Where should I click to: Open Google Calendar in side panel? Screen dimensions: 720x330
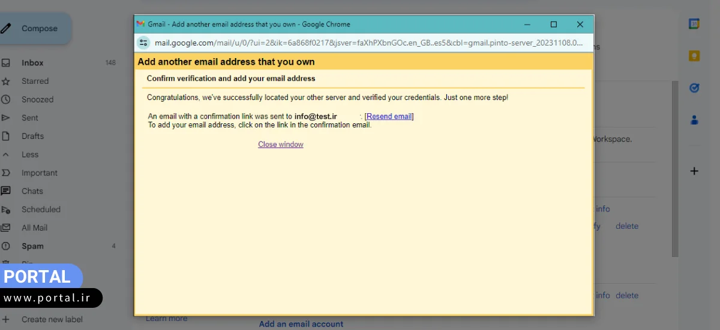pos(694,24)
